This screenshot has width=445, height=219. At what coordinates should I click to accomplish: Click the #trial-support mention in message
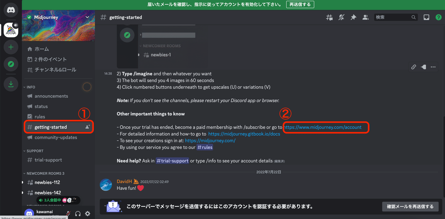click(x=172, y=161)
